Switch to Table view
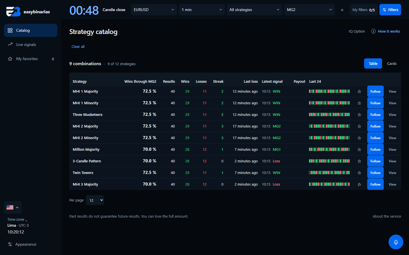Viewport: 409px width, 255px height. click(x=373, y=63)
